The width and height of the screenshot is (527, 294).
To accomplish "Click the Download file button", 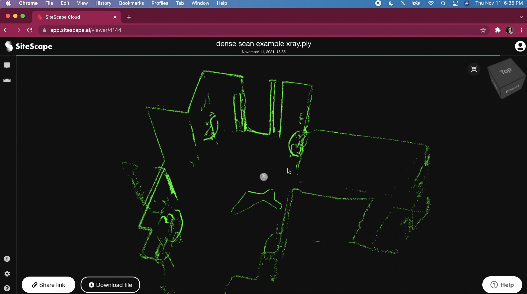I will pyautogui.click(x=110, y=285).
